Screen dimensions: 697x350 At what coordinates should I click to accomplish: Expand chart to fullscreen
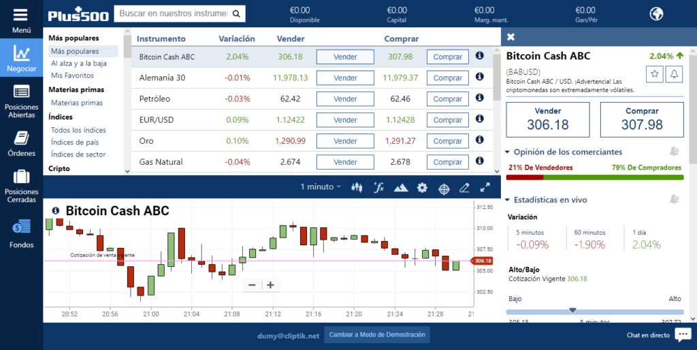coord(485,188)
